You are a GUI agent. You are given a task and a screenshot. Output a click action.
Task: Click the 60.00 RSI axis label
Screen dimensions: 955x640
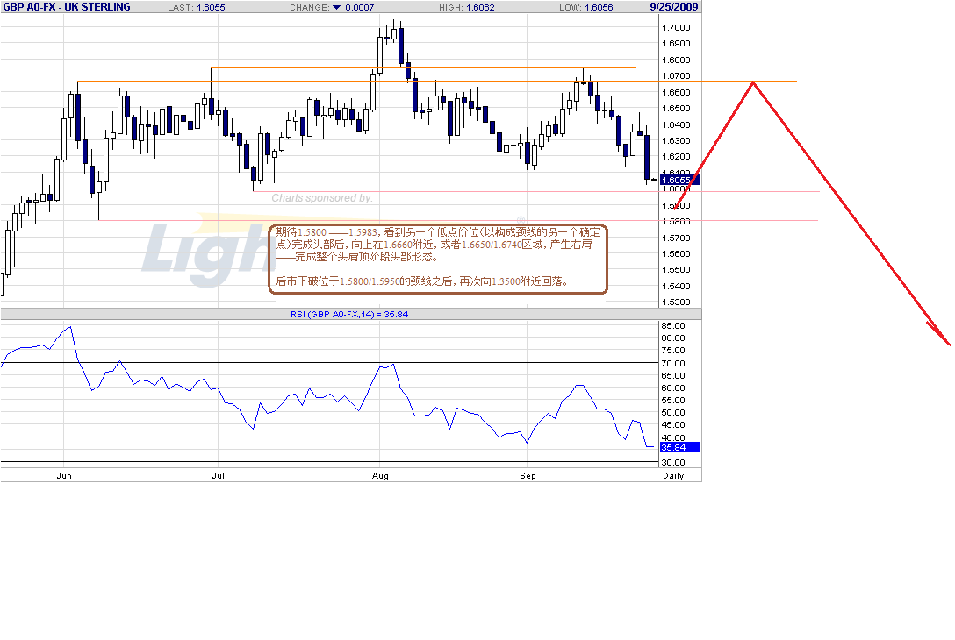point(673,388)
